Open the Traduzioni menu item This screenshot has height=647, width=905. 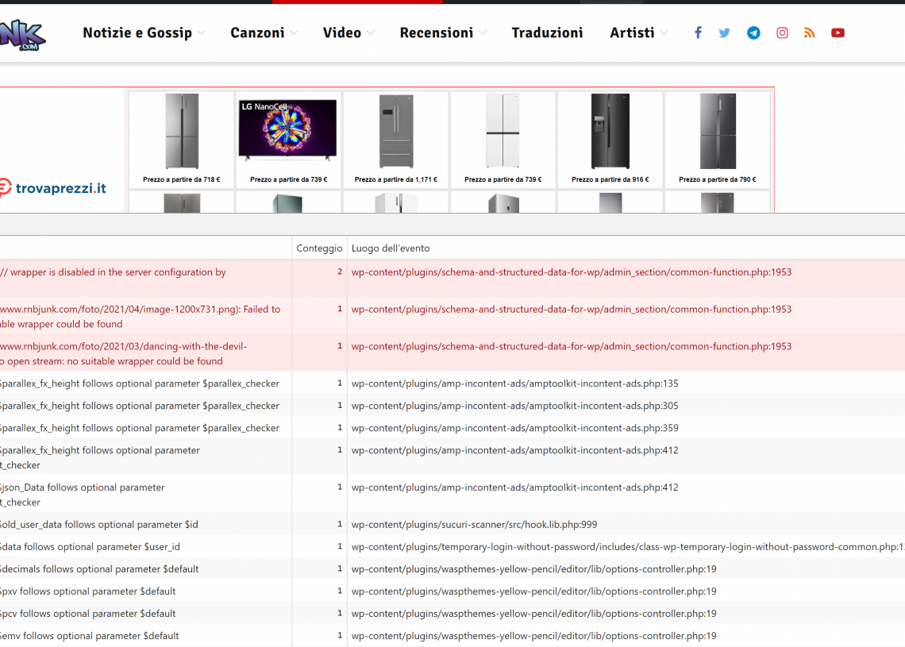(547, 33)
